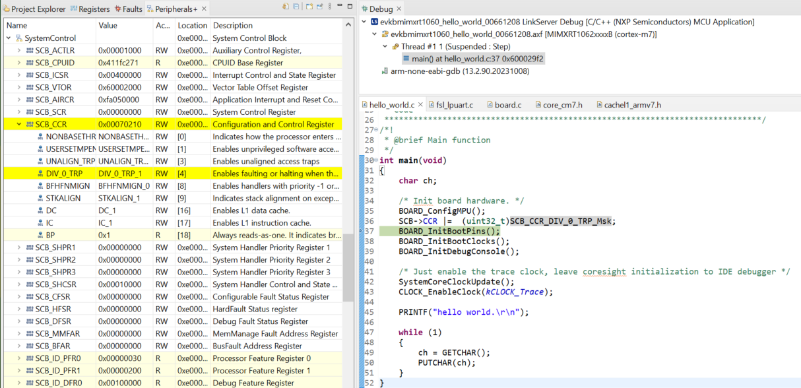Image resolution: width=801 pixels, height=388 pixels.
Task: Click the debug spider icon on the Debug tab
Action: pyautogui.click(x=364, y=9)
